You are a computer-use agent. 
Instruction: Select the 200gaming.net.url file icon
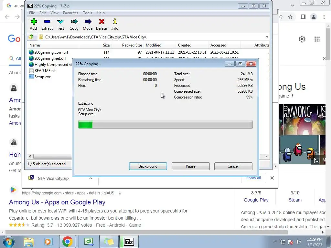[31, 58]
